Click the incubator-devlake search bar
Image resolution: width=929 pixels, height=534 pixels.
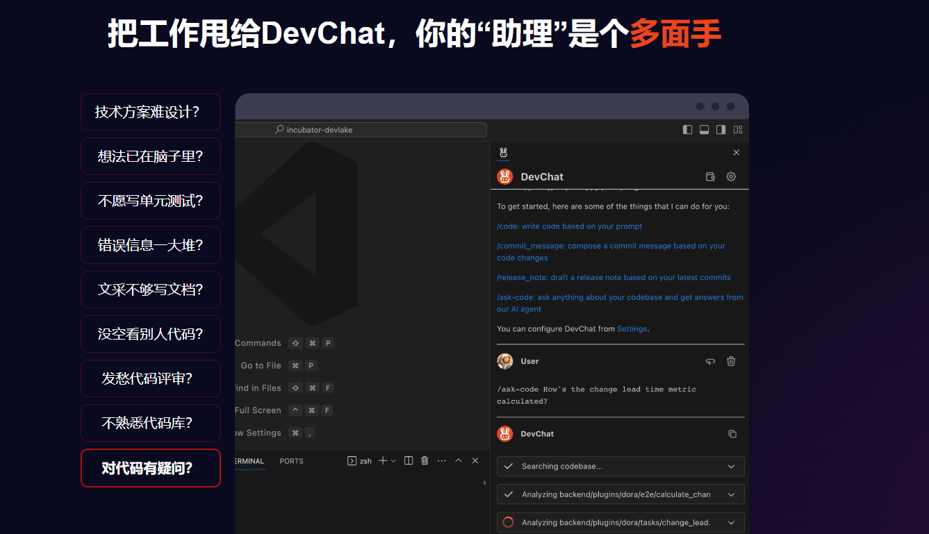(361, 129)
